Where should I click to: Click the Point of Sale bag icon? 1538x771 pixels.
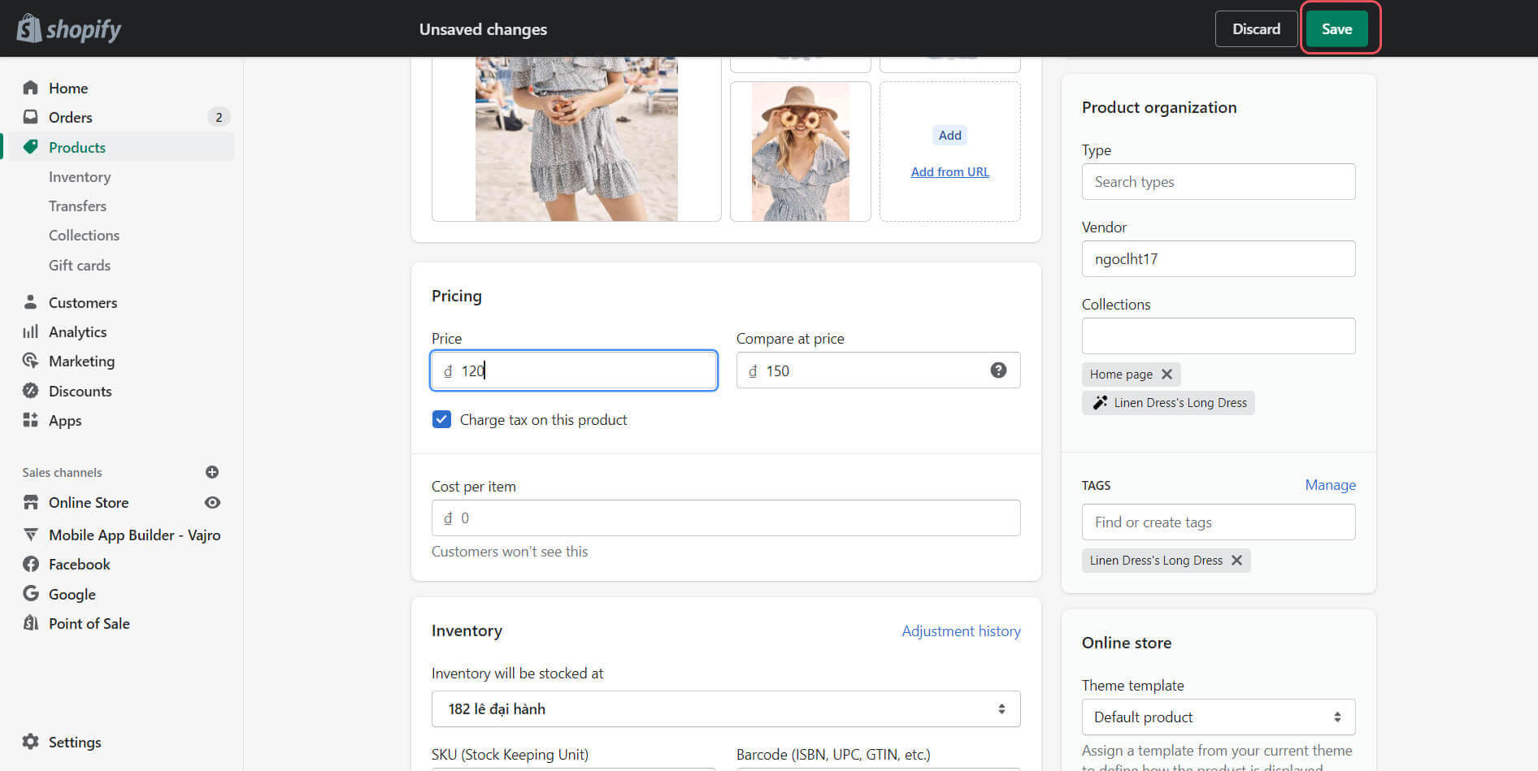tap(30, 623)
